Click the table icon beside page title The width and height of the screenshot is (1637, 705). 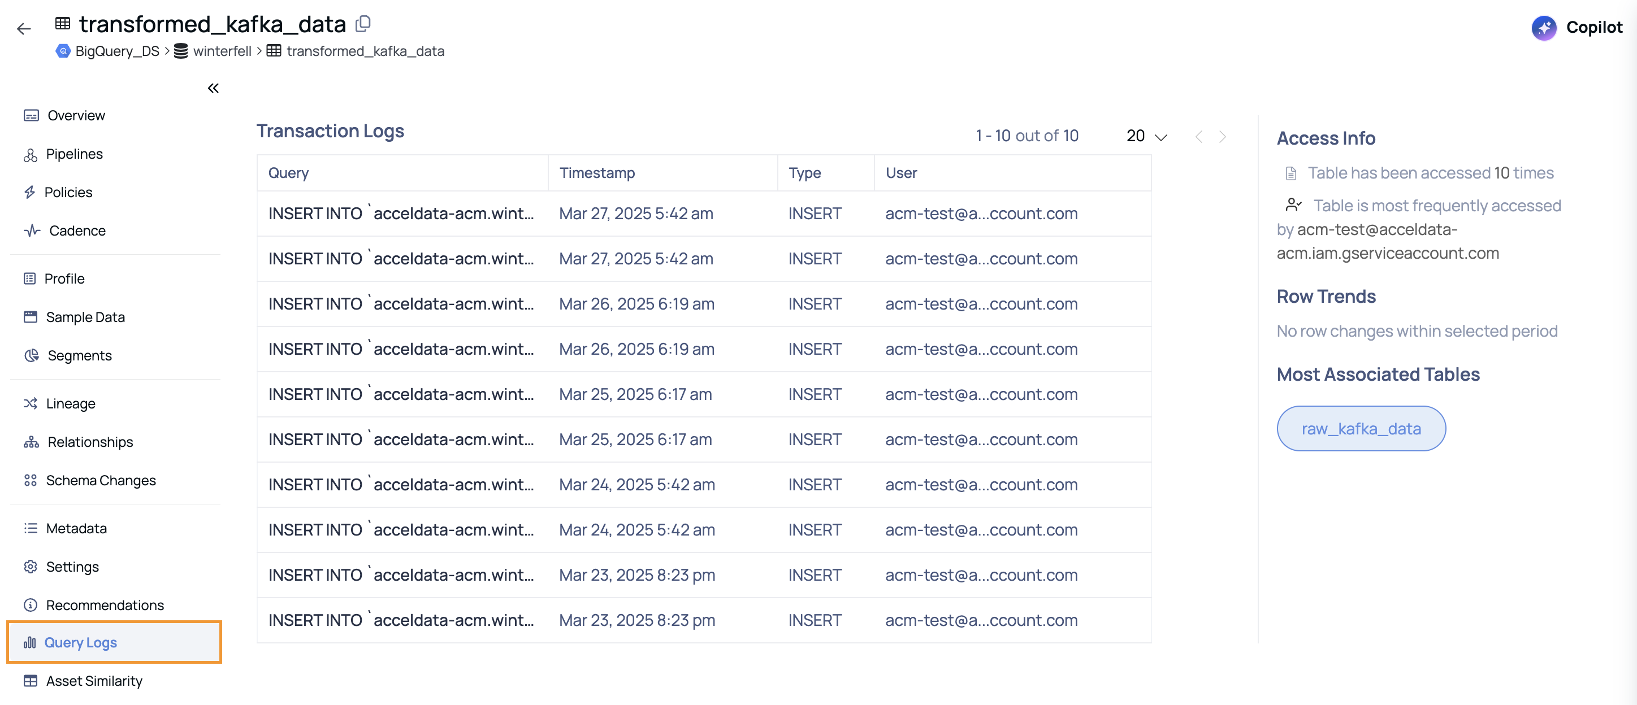[63, 24]
